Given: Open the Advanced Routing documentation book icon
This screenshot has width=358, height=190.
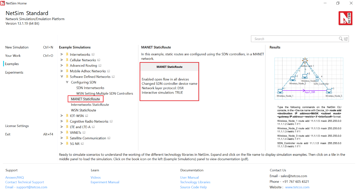Looking at the screenshot, I should click(x=100, y=66).
